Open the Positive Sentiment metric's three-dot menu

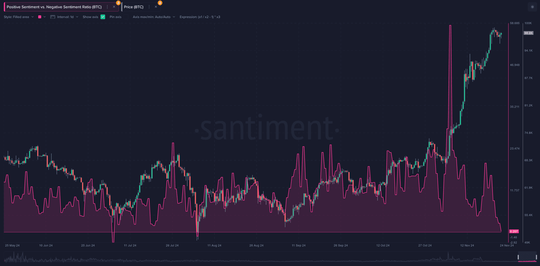click(107, 7)
